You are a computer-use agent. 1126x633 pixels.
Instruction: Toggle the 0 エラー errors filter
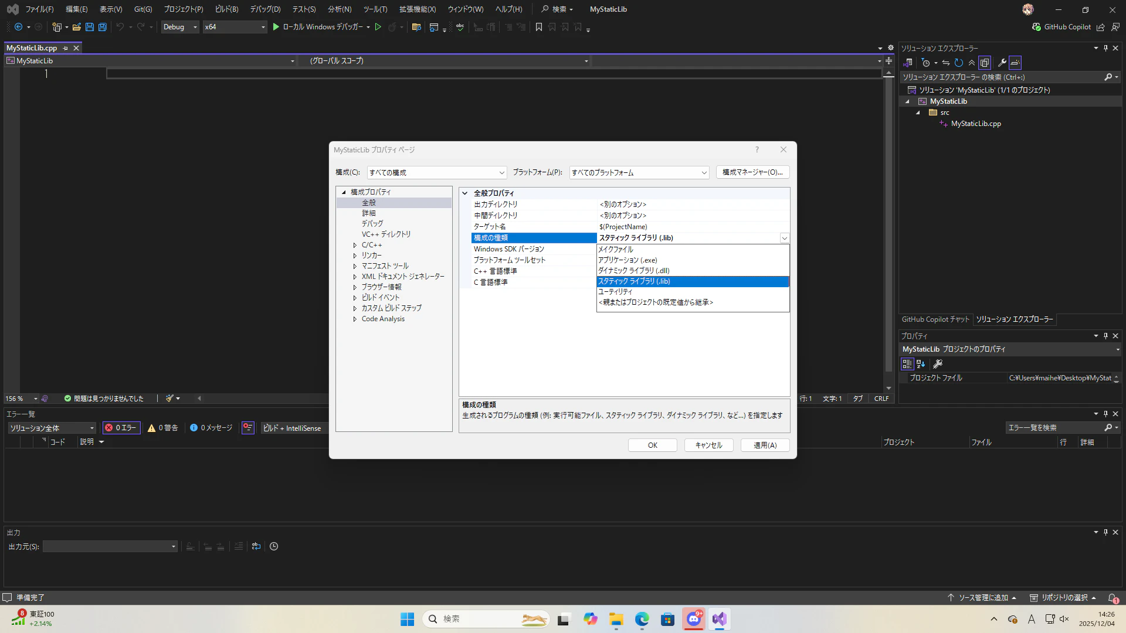coord(121,428)
